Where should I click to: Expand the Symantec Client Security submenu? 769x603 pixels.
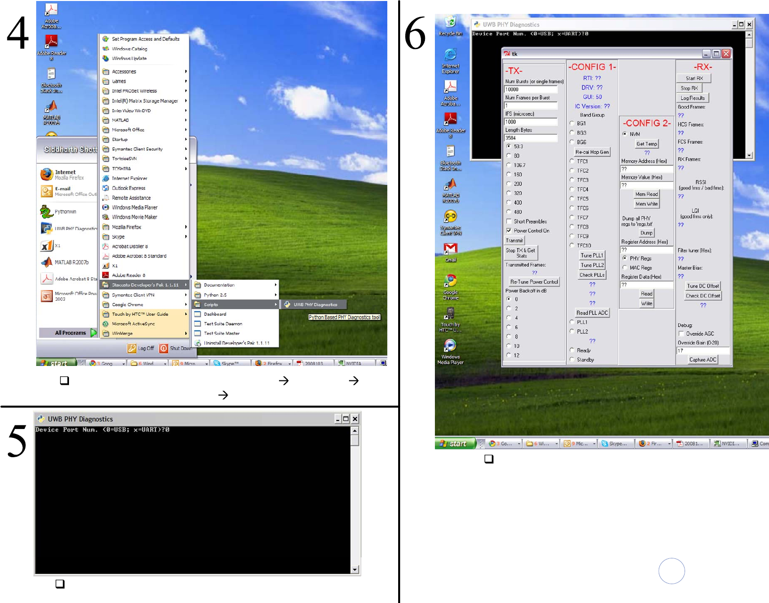pyautogui.click(x=145, y=149)
